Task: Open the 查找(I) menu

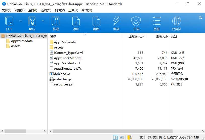Action: pos(32,10)
